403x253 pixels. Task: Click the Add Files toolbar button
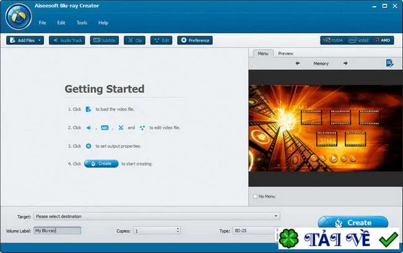pyautogui.click(x=22, y=40)
